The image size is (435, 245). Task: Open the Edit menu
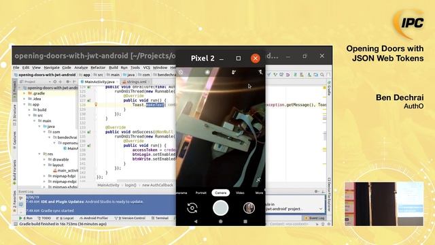26,67
